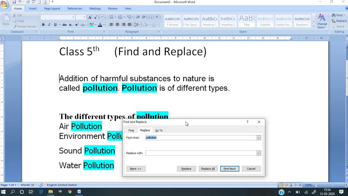Decrease paragraph indent
348x196 pixels.
[138, 17]
